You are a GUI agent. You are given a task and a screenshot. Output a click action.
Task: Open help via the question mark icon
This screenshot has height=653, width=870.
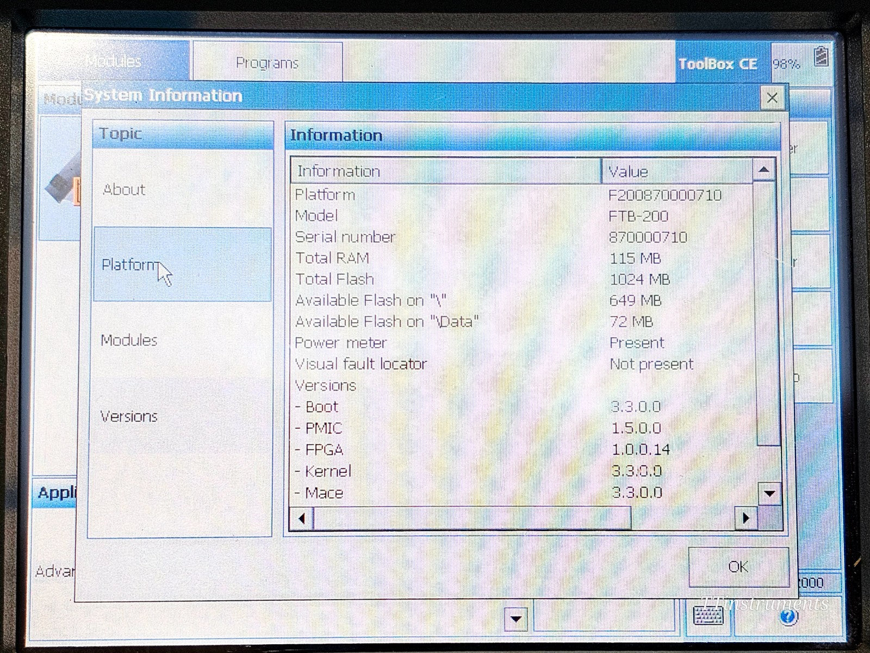[x=788, y=617]
